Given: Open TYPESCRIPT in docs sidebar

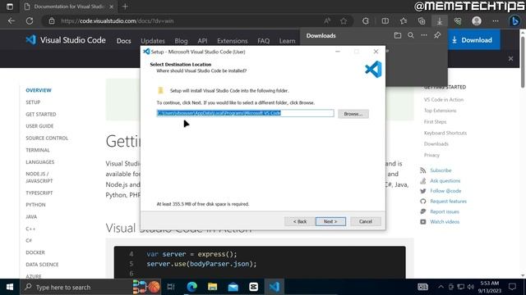Looking at the screenshot, I should (39, 193).
